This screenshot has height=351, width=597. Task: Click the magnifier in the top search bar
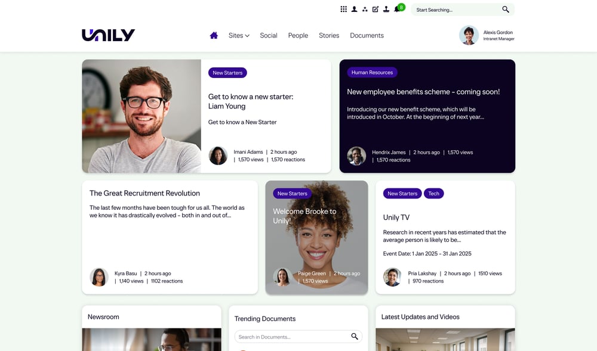[x=505, y=10]
